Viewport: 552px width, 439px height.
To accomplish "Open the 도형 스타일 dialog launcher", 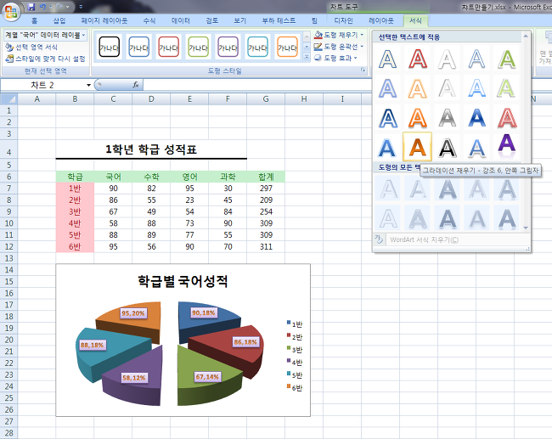I will click(x=363, y=70).
